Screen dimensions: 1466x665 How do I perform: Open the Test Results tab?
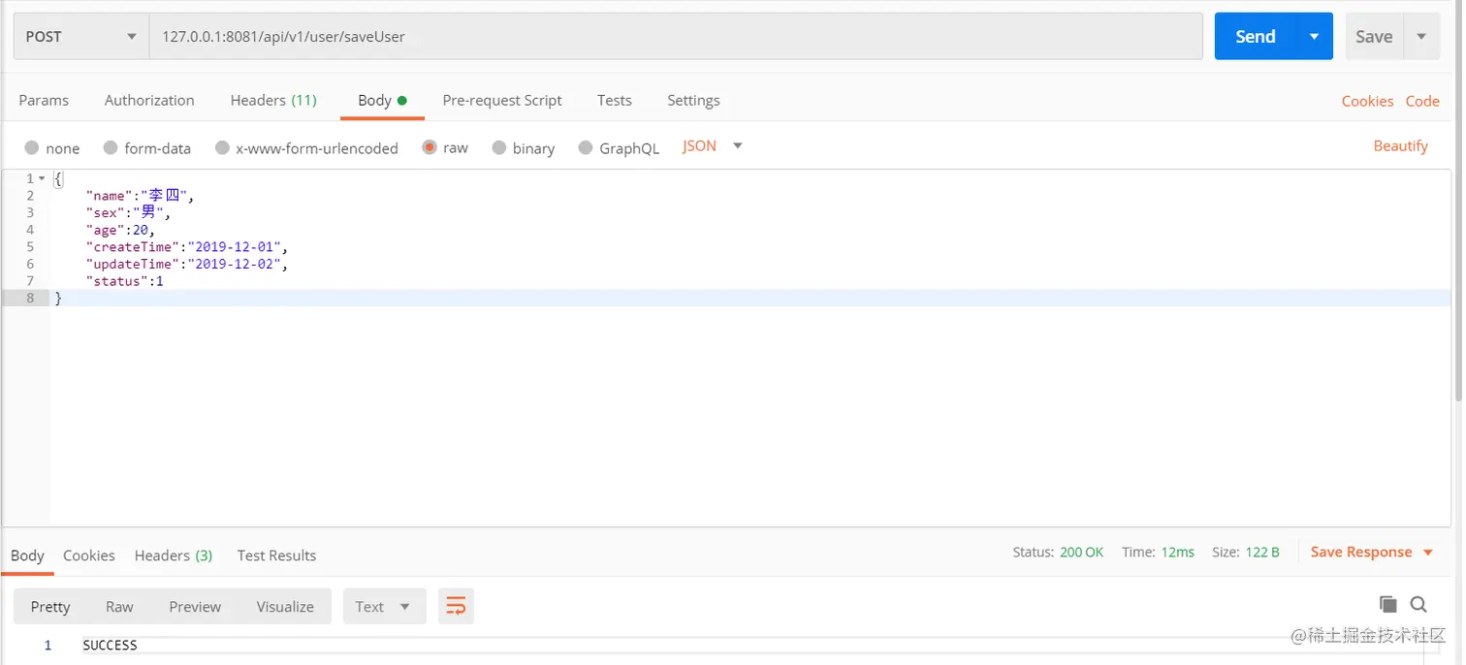[x=276, y=555]
